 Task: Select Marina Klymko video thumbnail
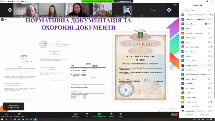(x=51, y=10)
